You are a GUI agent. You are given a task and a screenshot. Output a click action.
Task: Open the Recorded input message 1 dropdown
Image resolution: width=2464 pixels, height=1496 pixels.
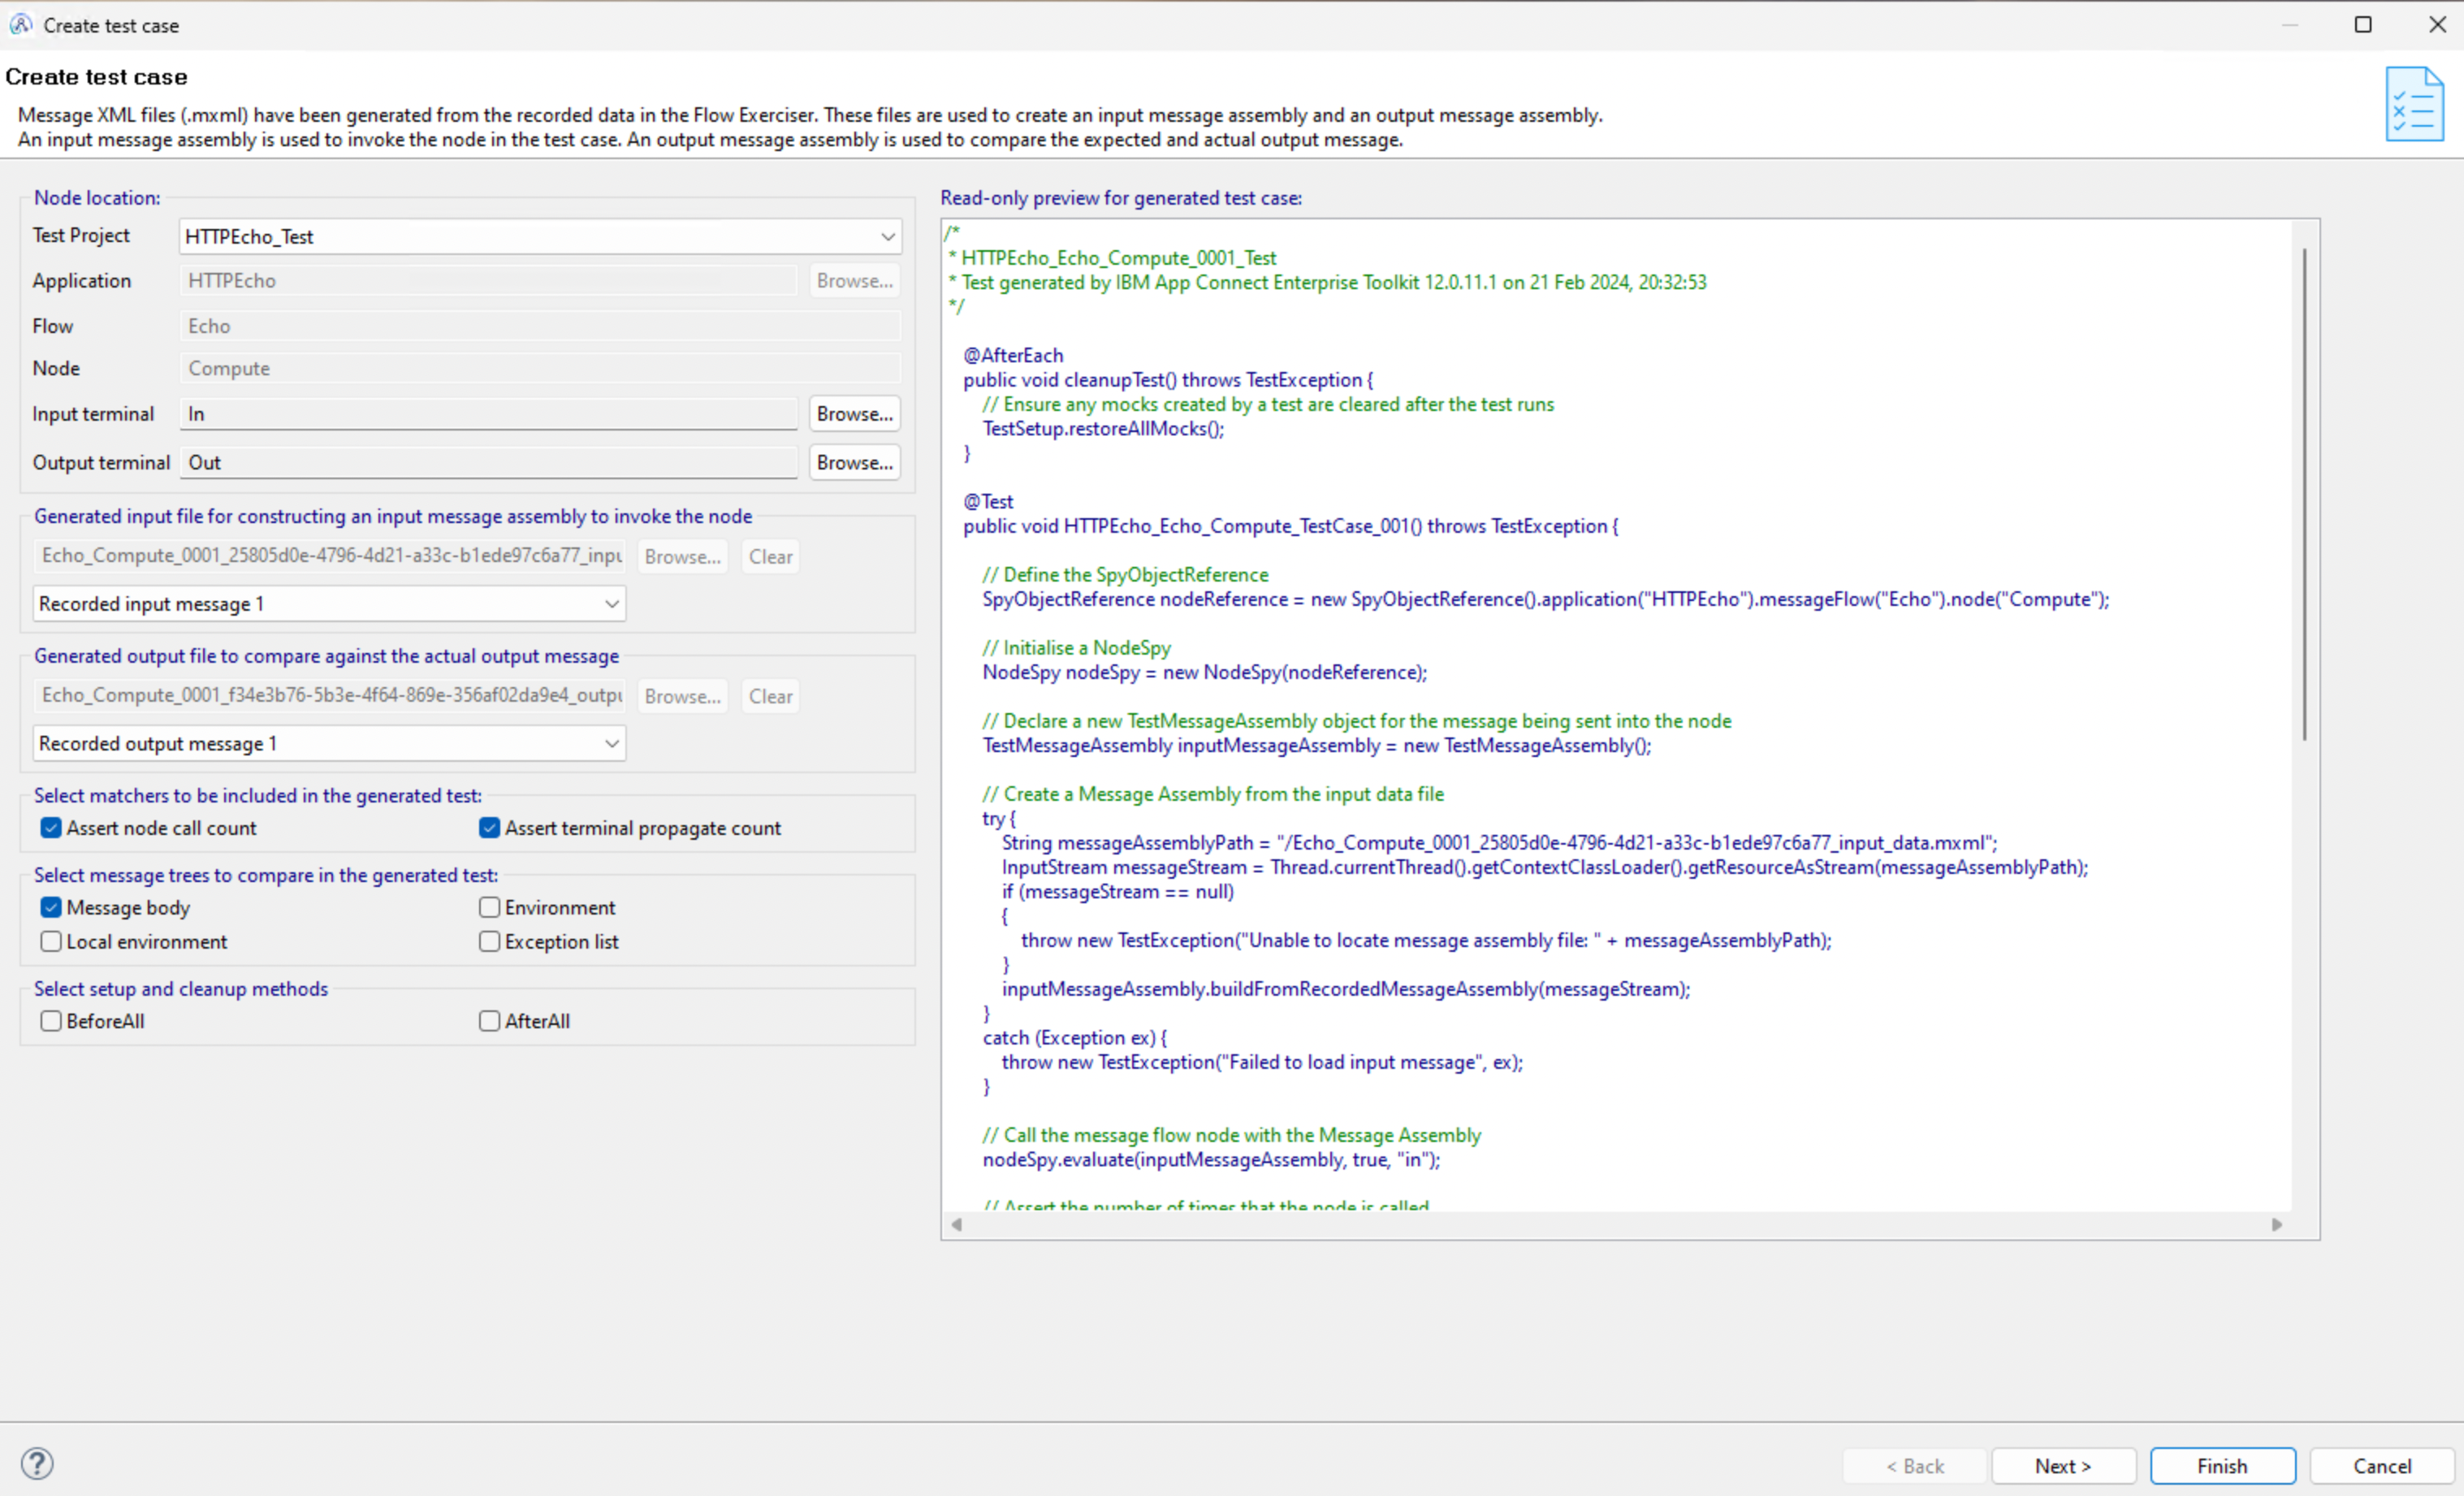[329, 604]
